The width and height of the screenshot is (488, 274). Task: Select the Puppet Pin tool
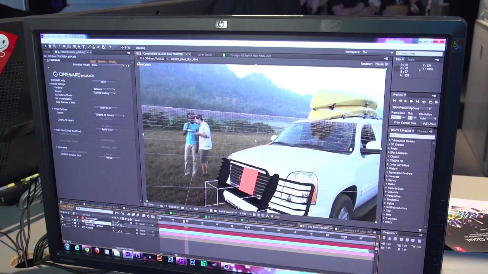point(110,47)
